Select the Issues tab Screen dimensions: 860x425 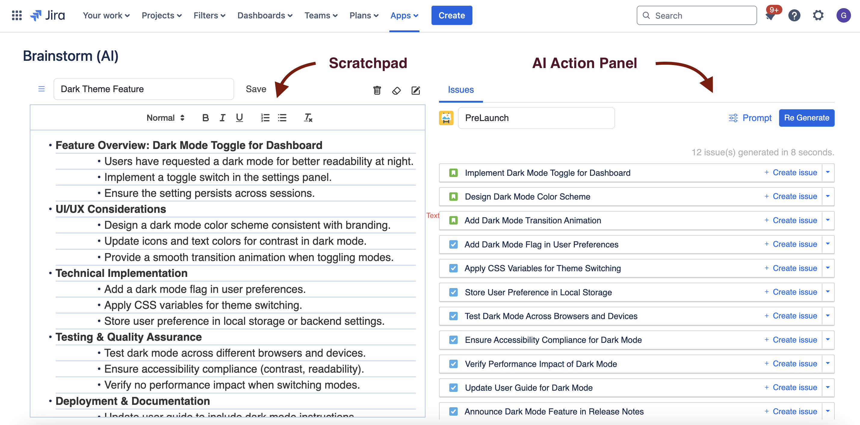[x=461, y=89]
